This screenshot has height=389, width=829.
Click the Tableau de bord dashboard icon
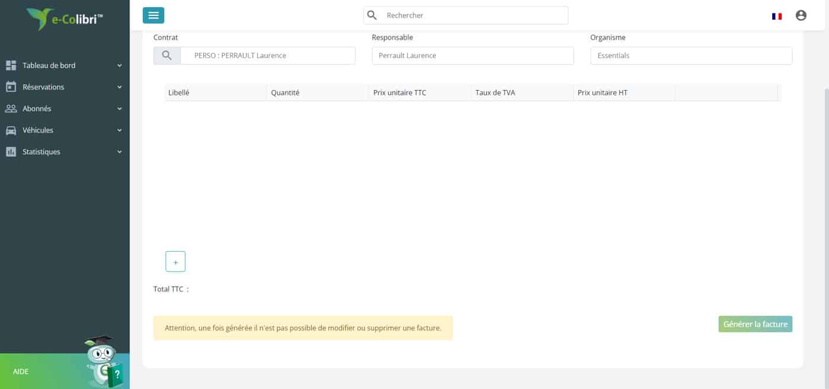click(11, 65)
